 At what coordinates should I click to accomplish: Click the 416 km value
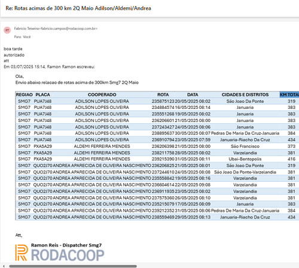pyautogui.click(x=291, y=159)
